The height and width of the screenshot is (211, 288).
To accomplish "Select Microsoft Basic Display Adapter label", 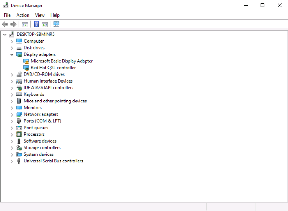I will point(62,61).
